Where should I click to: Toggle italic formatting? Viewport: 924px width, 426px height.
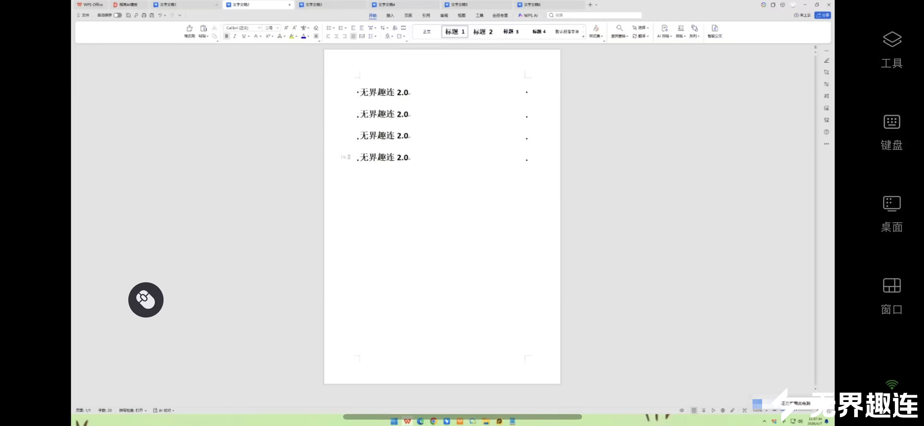pos(235,36)
